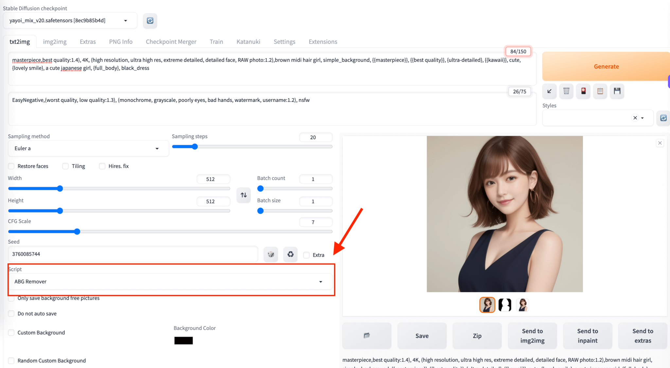Click the floppy disk save style icon
This screenshot has width=670, height=368.
pos(617,91)
